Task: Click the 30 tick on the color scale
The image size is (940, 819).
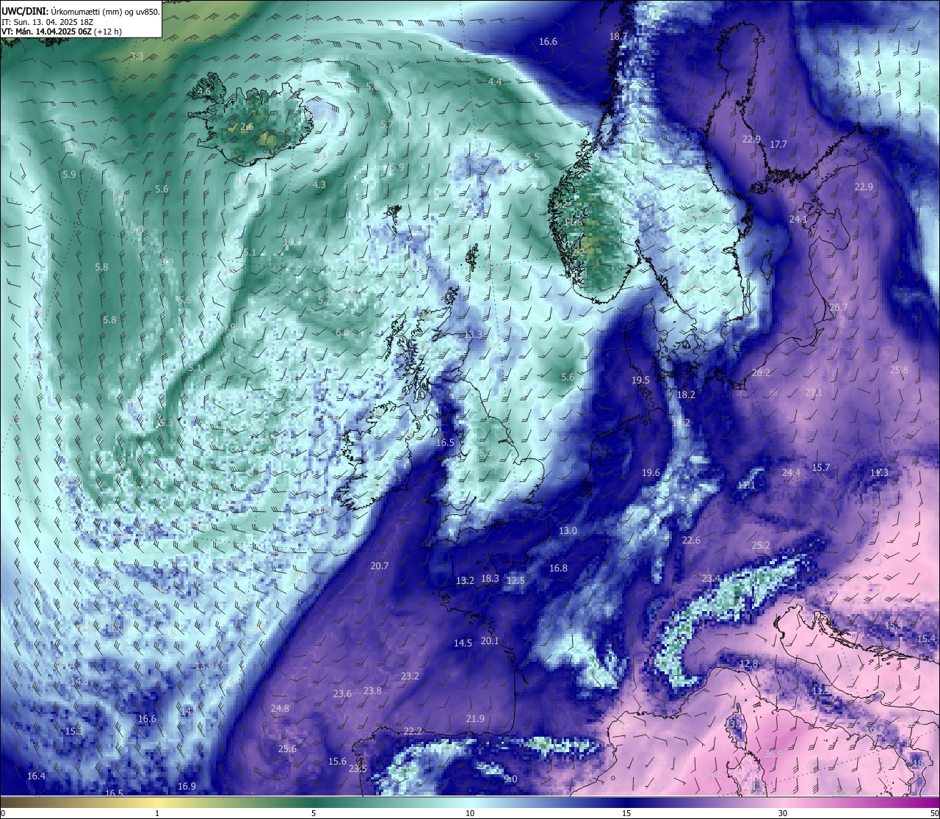Action: (783, 813)
